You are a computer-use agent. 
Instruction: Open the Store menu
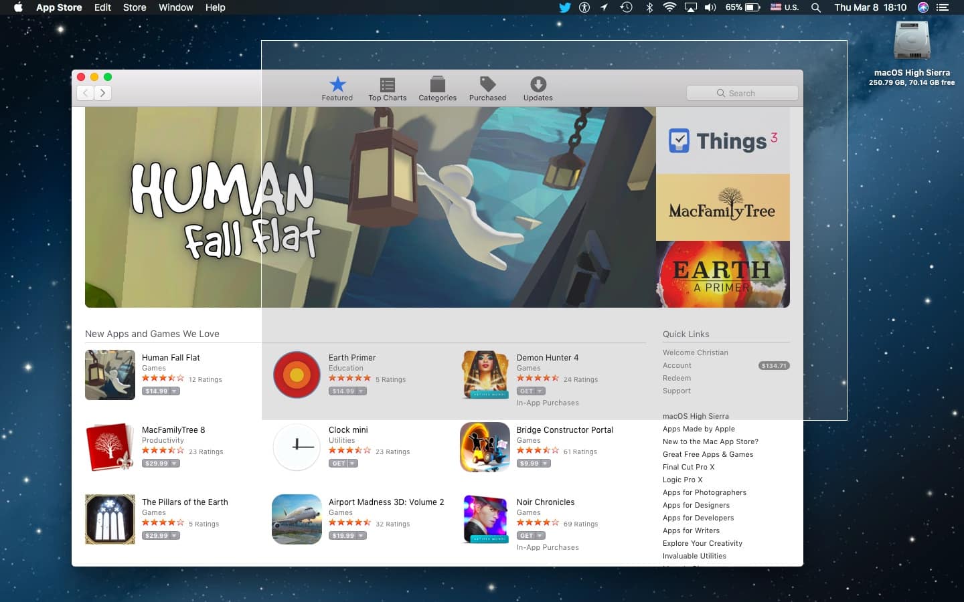click(135, 7)
